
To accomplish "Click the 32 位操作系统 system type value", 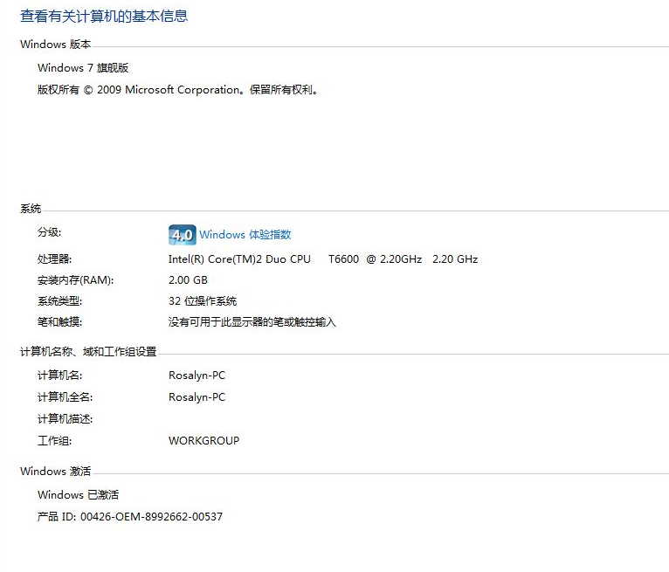I will coord(202,301).
